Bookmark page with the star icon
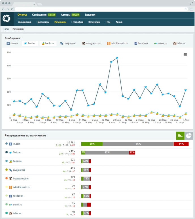The image size is (195, 219). click(186, 9)
